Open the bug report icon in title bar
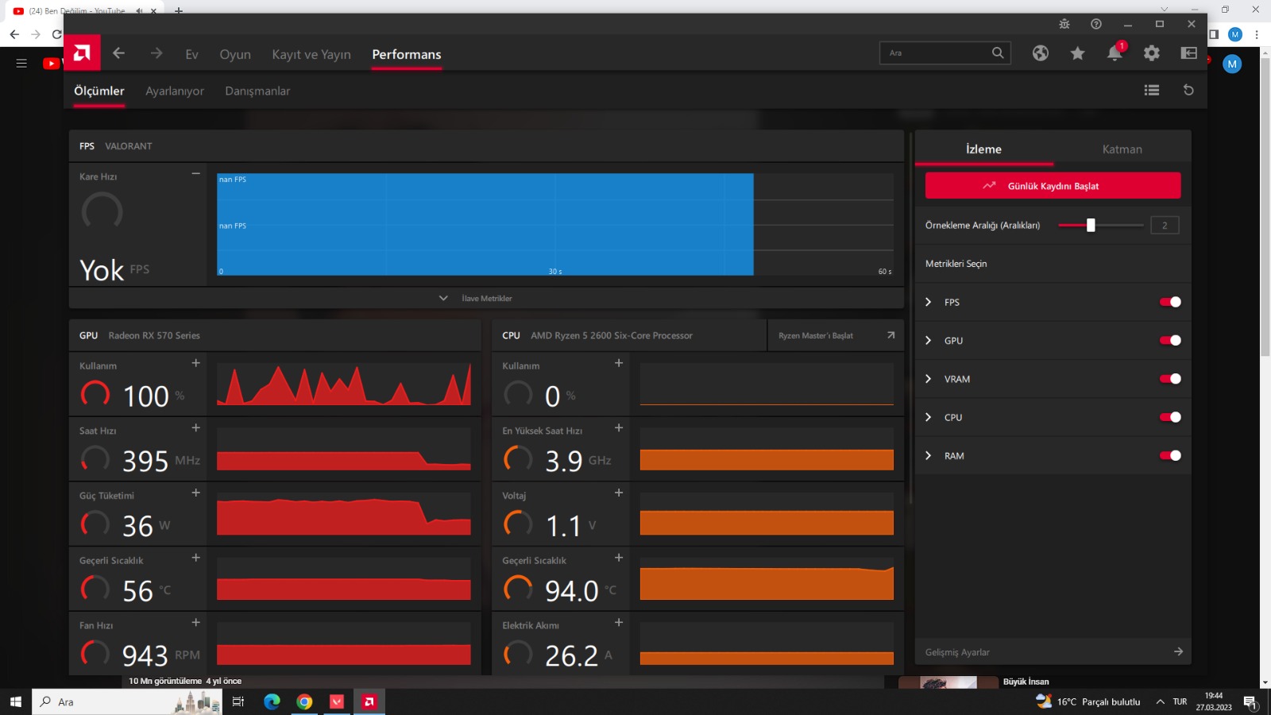 1064,24
